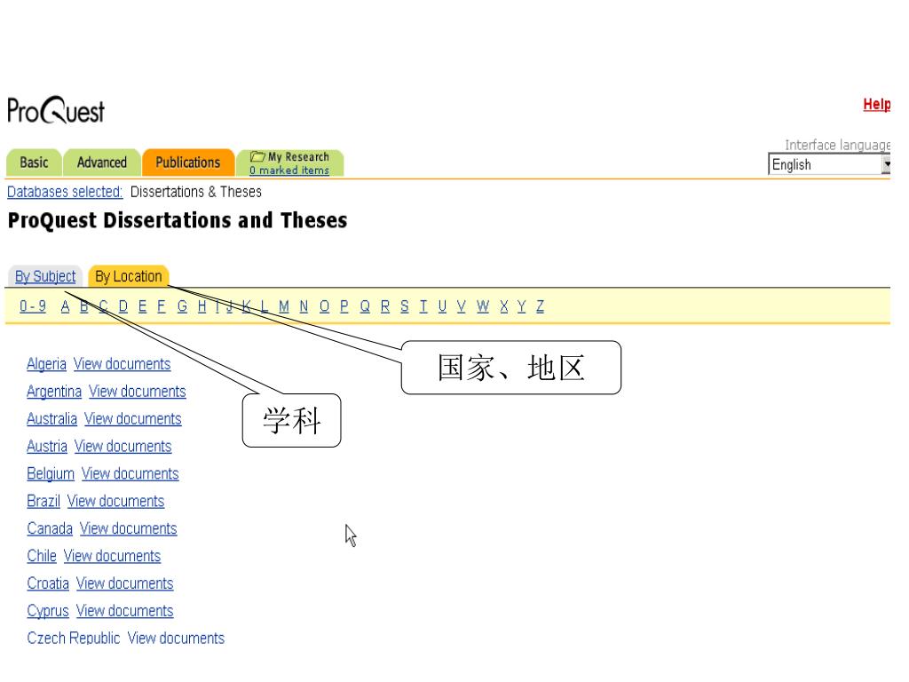909x682 pixels.
Task: Jump to letter Z in the index
Action: (540, 306)
